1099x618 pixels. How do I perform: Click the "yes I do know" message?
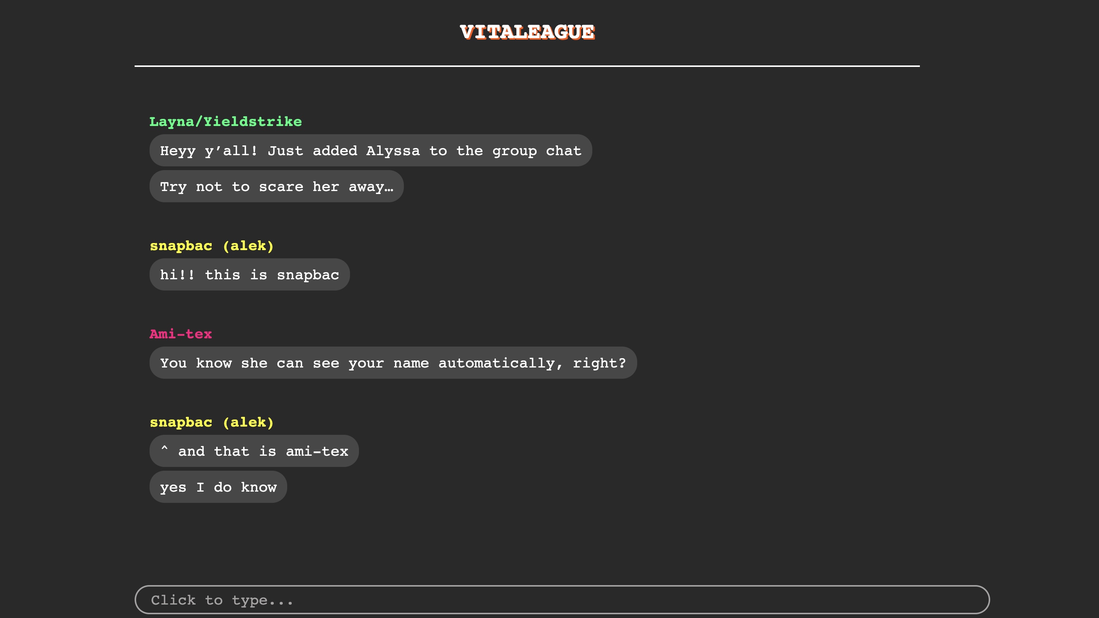pyautogui.click(x=218, y=487)
